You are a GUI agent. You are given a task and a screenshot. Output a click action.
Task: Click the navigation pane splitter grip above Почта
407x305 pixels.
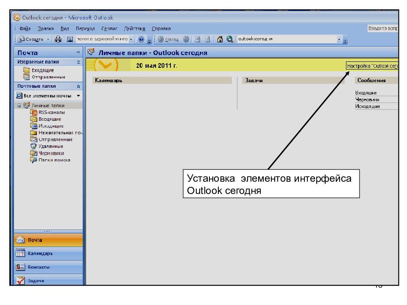(x=48, y=231)
